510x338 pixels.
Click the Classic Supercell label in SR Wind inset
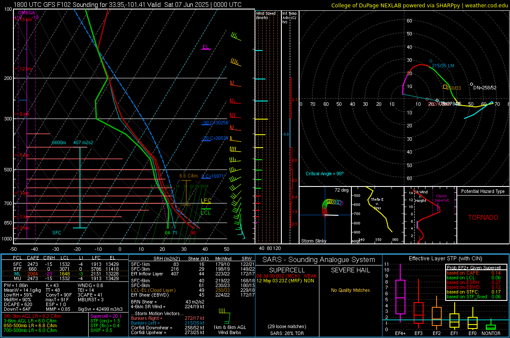(x=442, y=198)
